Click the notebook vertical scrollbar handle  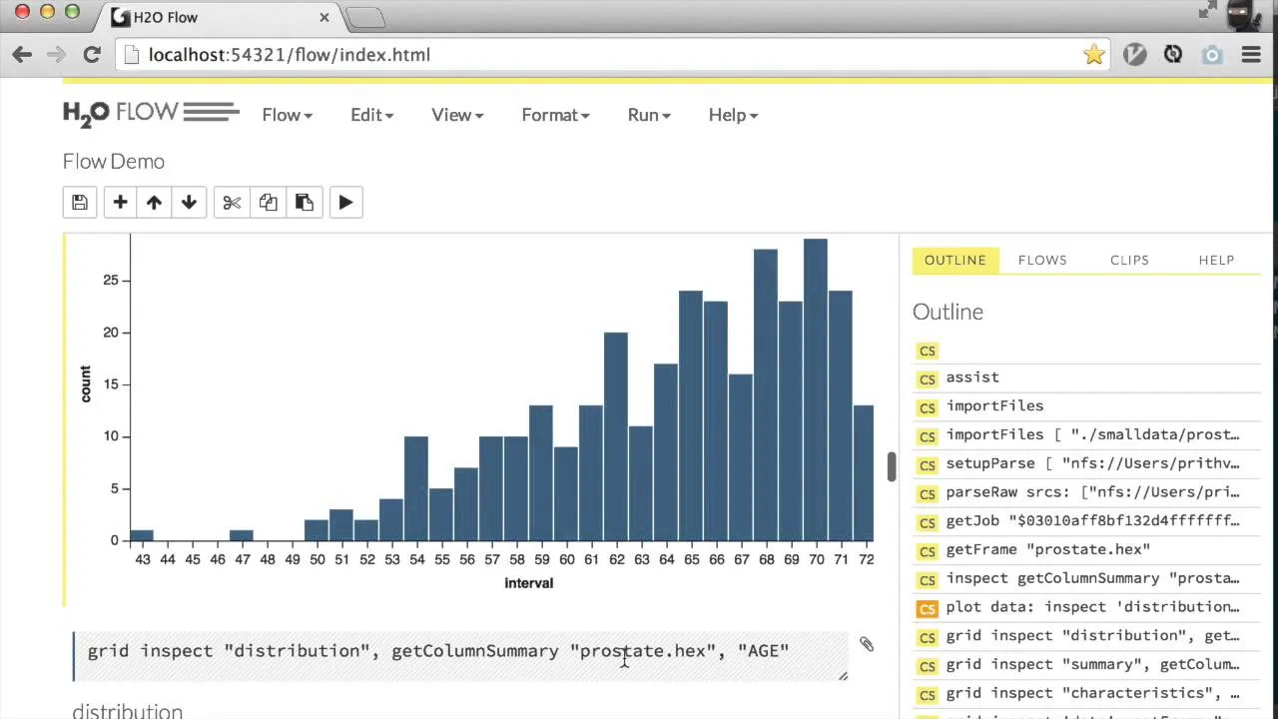coord(892,466)
